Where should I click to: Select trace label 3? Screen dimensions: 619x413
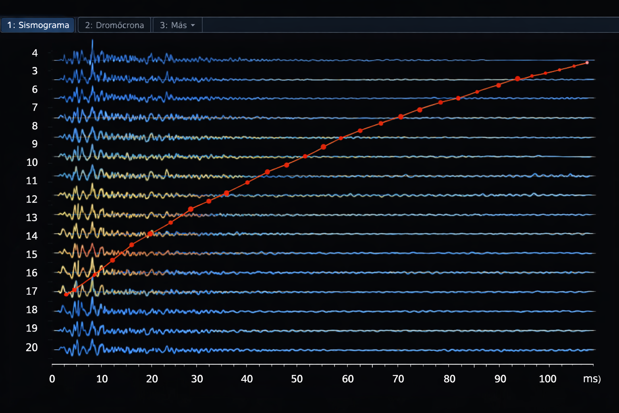[35, 71]
